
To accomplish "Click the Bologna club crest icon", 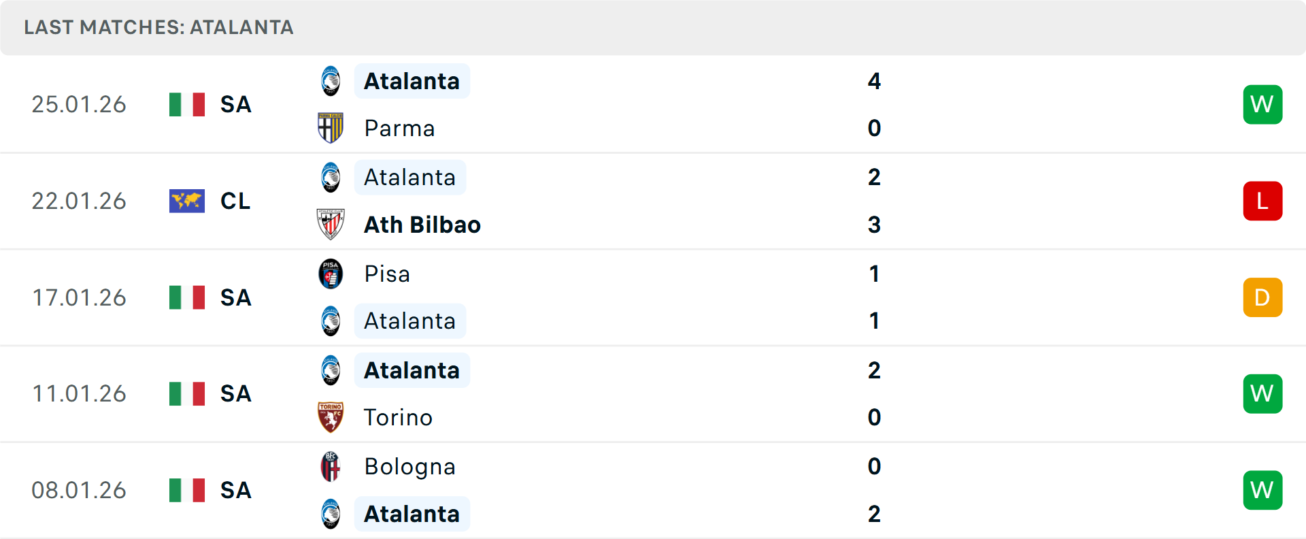I will pyautogui.click(x=331, y=466).
